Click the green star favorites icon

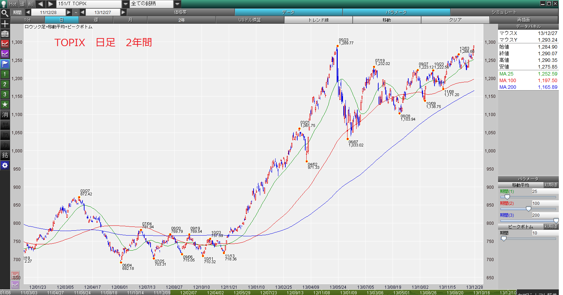tap(5, 105)
